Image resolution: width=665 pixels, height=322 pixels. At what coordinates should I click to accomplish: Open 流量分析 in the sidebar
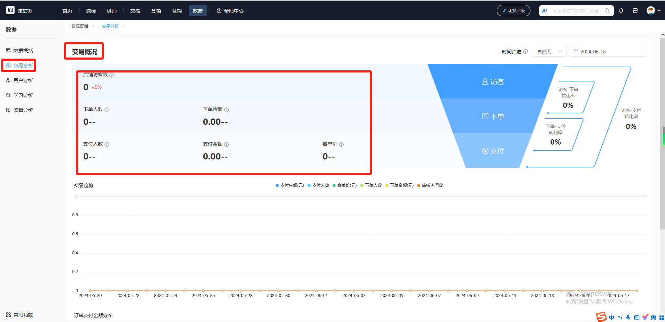pos(23,110)
